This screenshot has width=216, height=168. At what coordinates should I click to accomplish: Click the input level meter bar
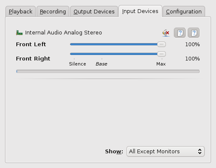(x=108, y=71)
